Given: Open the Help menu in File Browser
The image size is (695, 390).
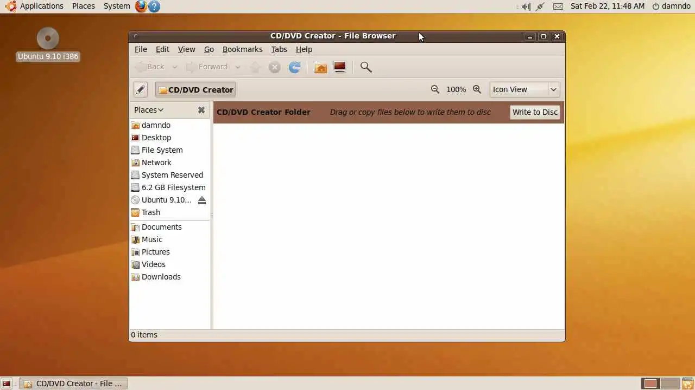Looking at the screenshot, I should [x=304, y=49].
